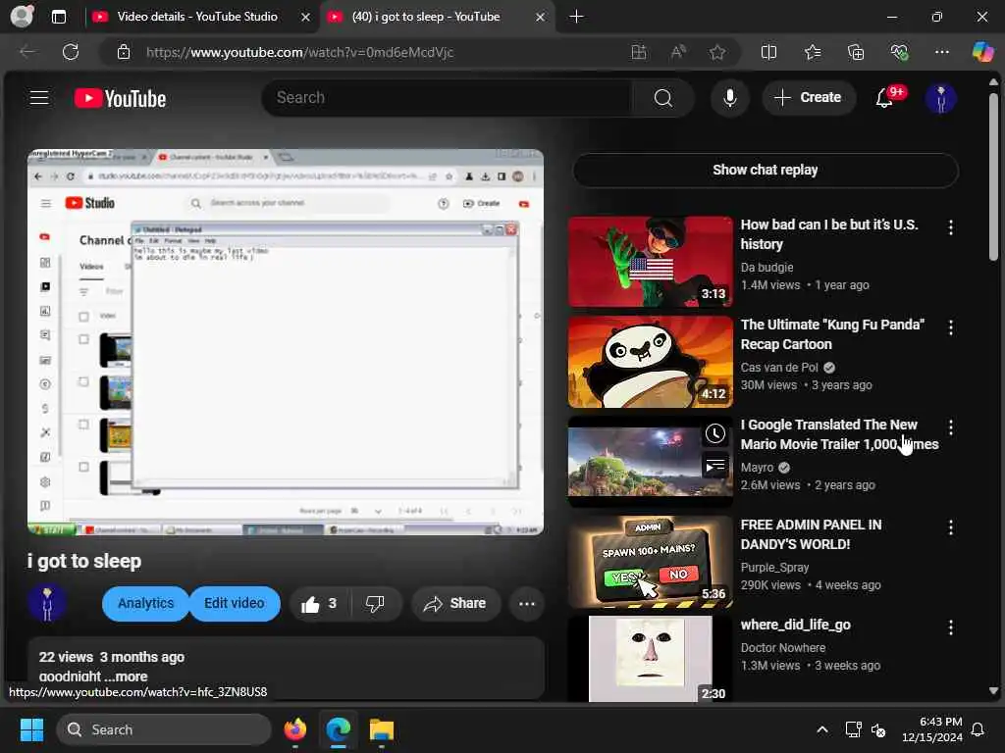Click the YouTube search field

[448, 98]
